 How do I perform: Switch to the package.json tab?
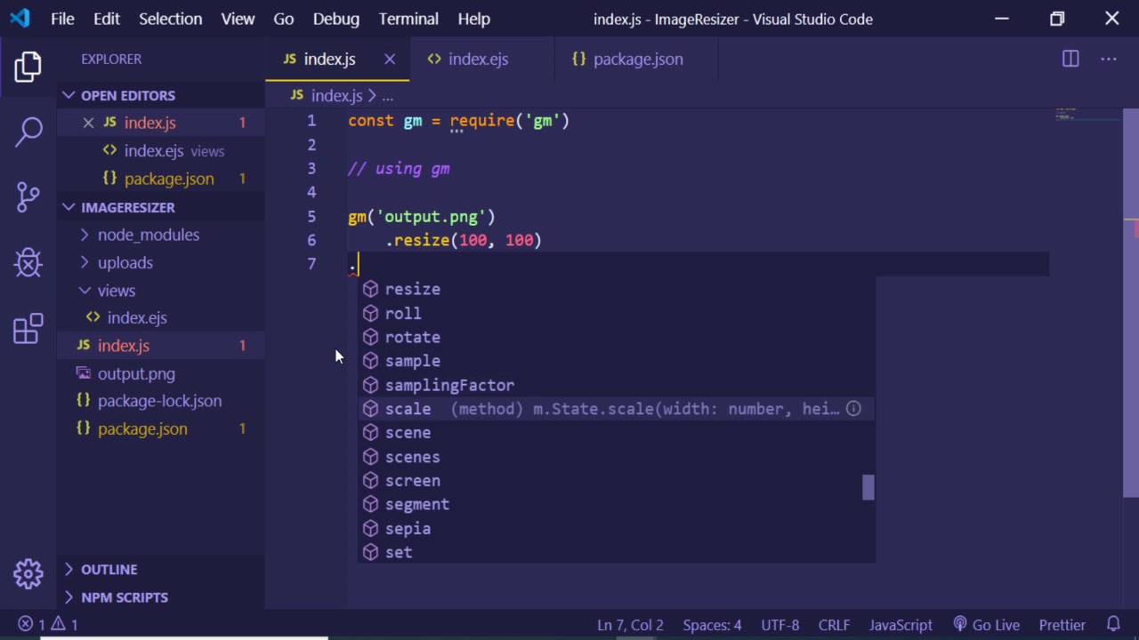click(637, 59)
